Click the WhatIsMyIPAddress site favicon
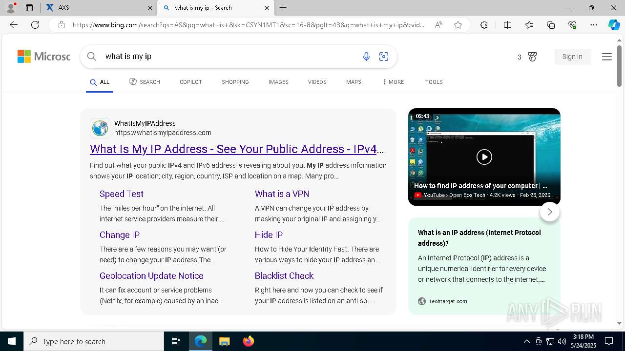 [x=100, y=128]
